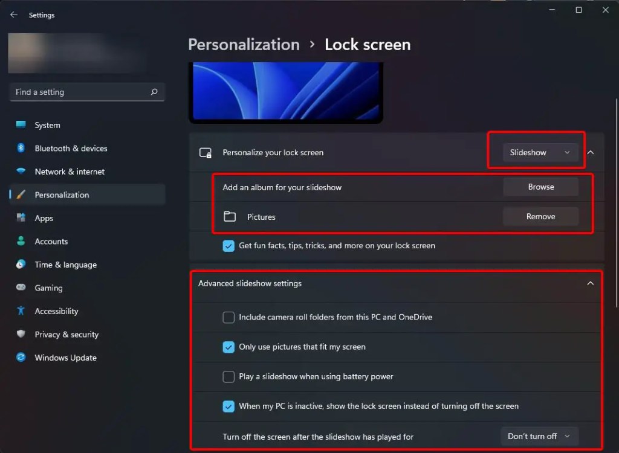
Task: Go back using the Settings back arrow
Action: 14,14
